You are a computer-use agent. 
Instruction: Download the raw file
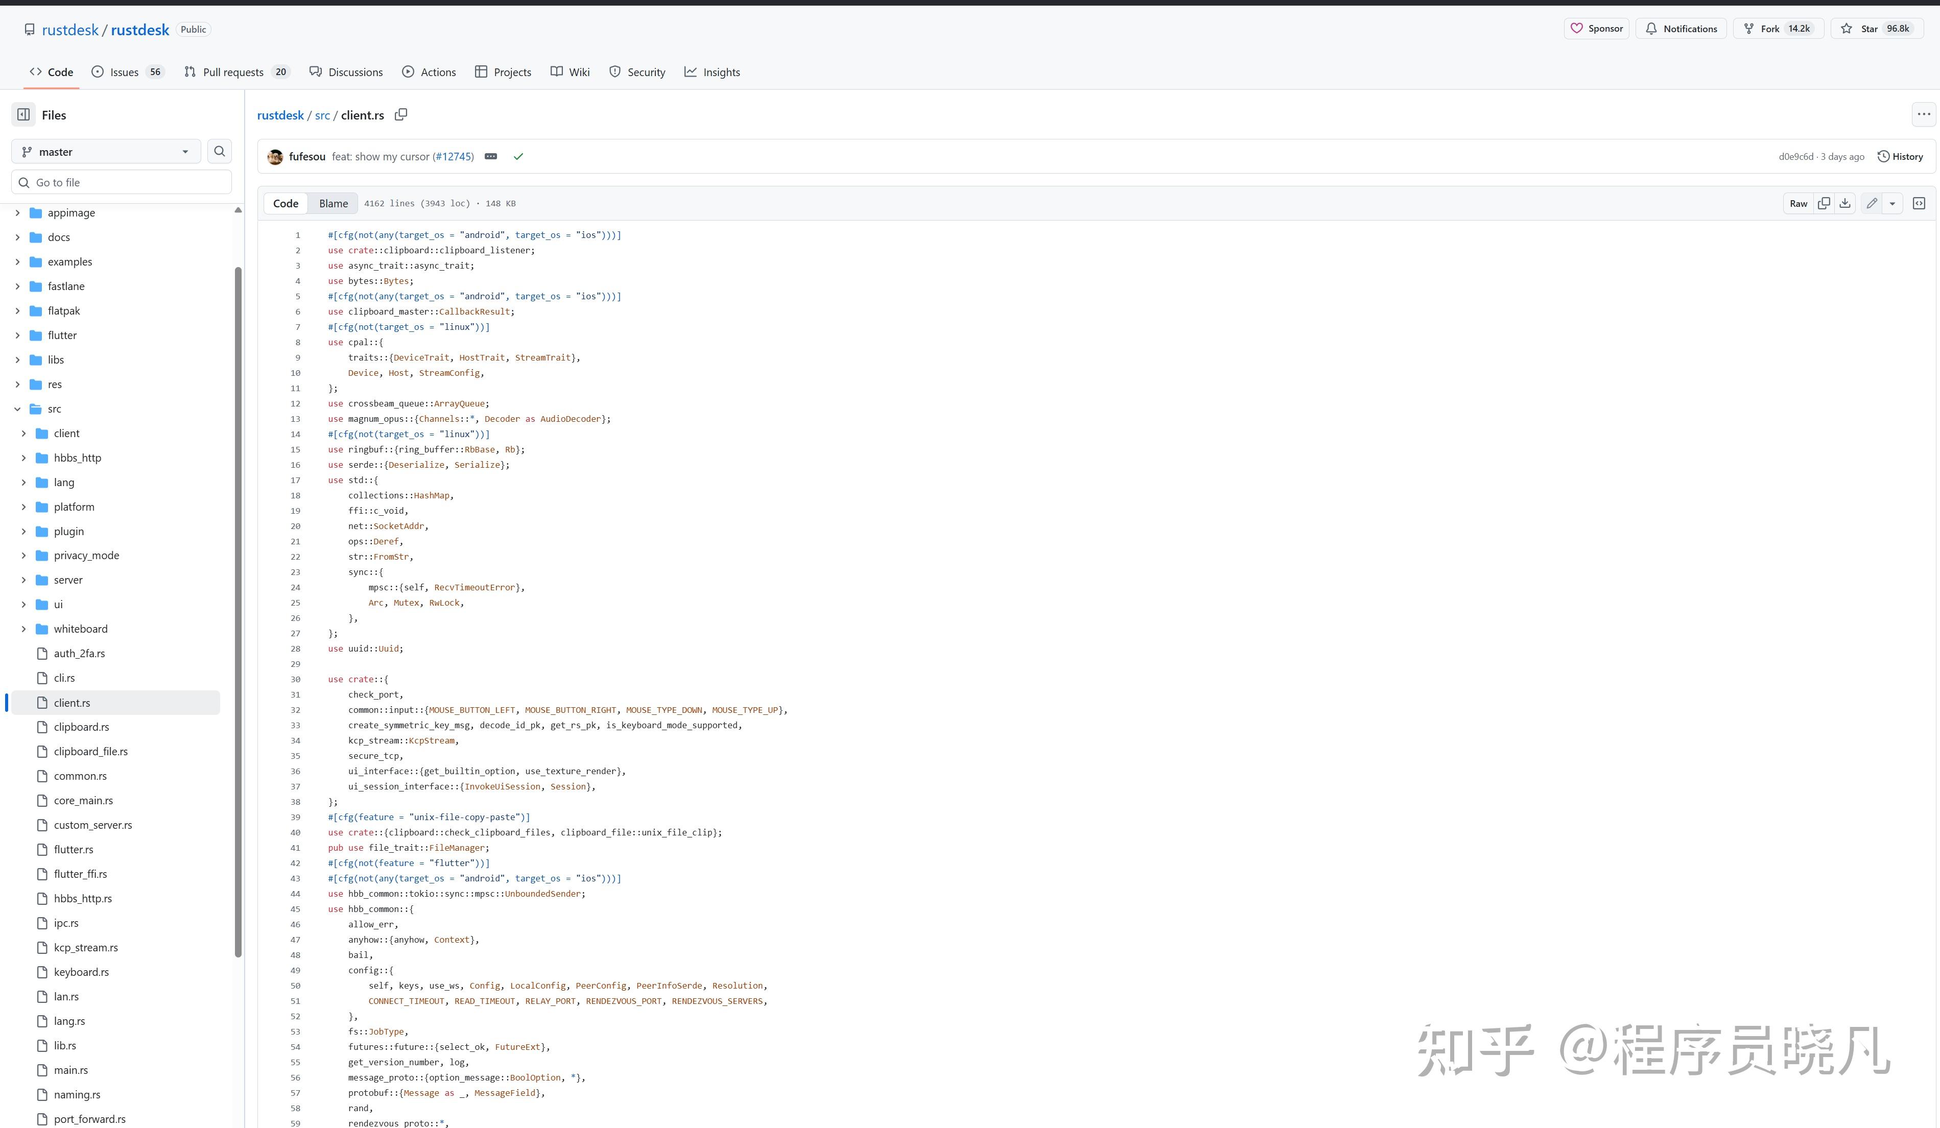1846,203
